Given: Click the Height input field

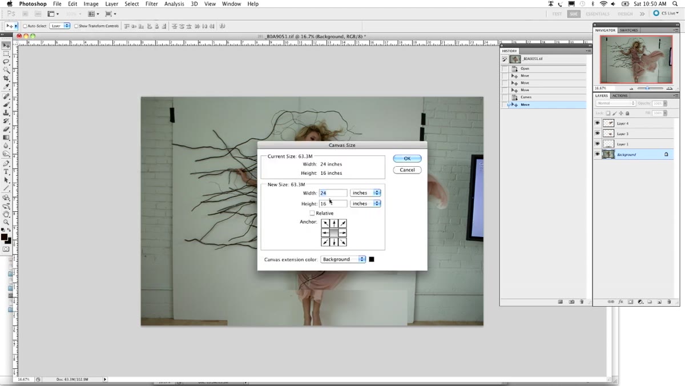Looking at the screenshot, I should coord(333,203).
